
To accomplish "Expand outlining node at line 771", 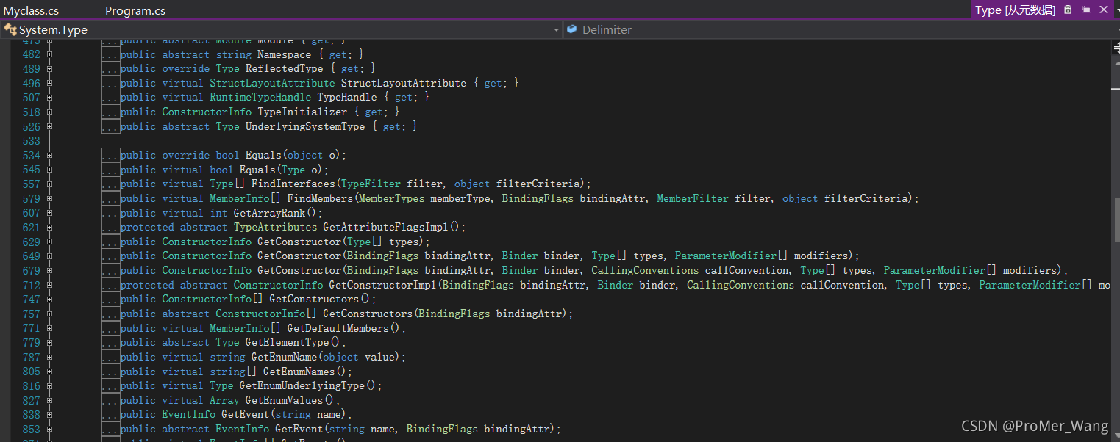I will [49, 328].
